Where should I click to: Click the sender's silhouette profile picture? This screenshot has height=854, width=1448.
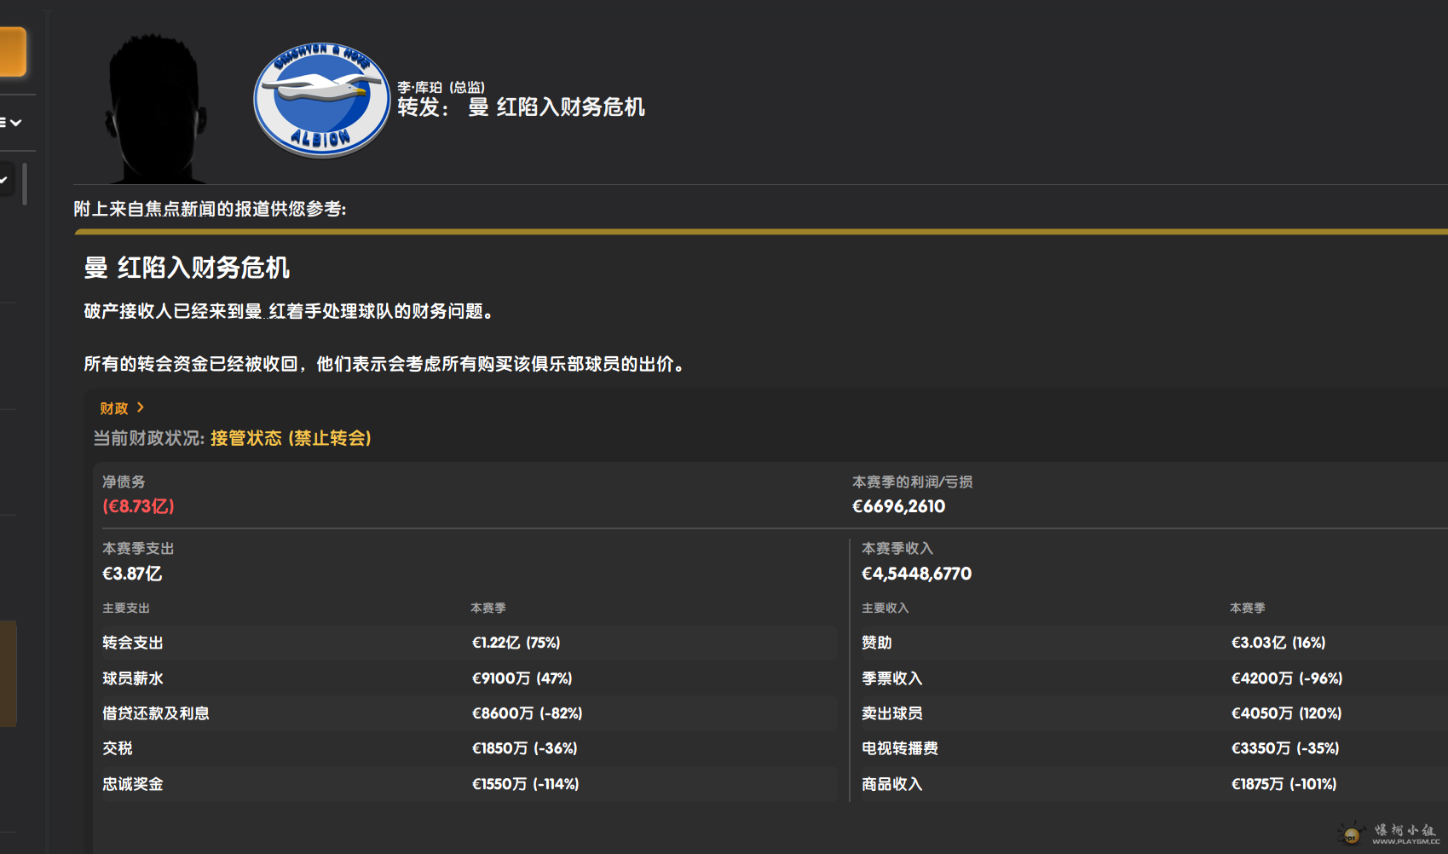coord(155,109)
